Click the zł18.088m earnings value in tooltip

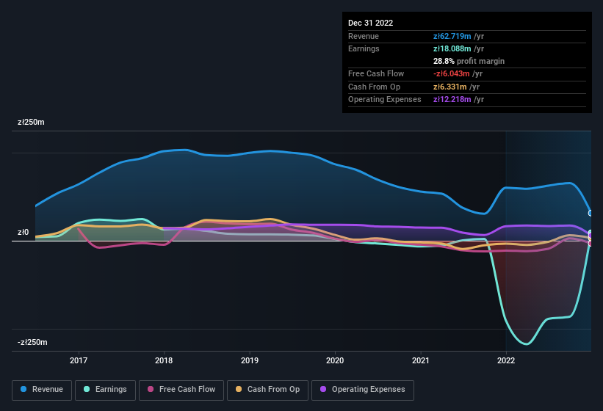click(x=452, y=48)
